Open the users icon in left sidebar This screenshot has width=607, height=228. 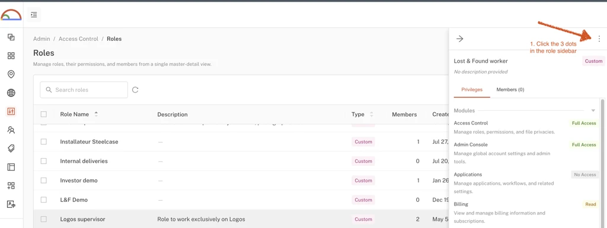[x=11, y=130]
